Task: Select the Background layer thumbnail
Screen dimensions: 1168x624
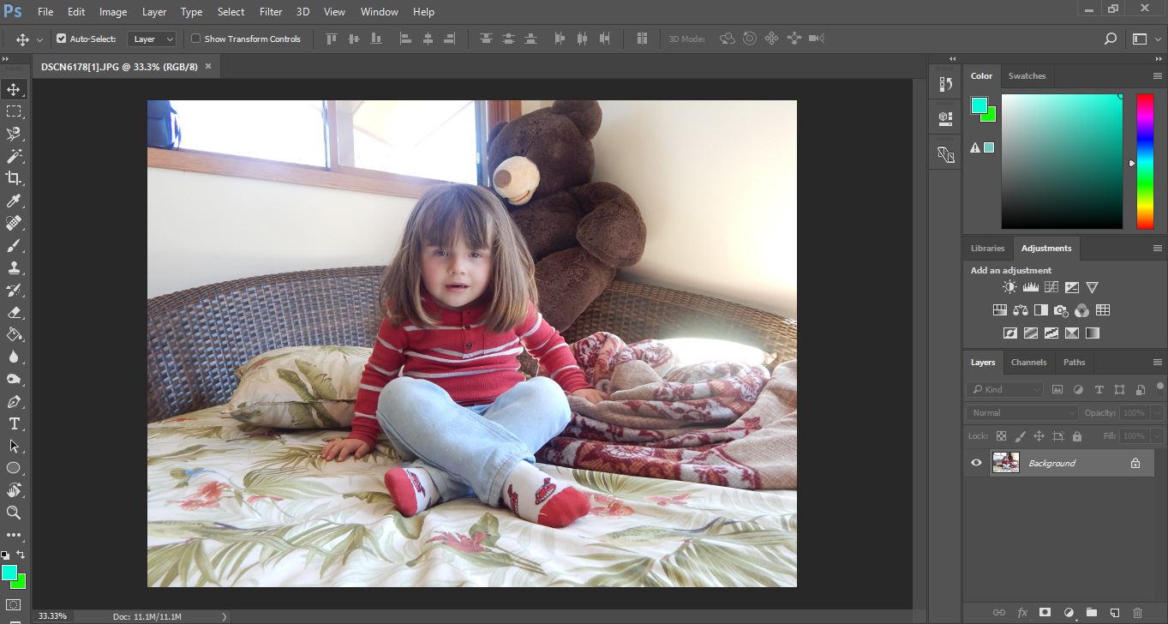Action: (x=1005, y=463)
